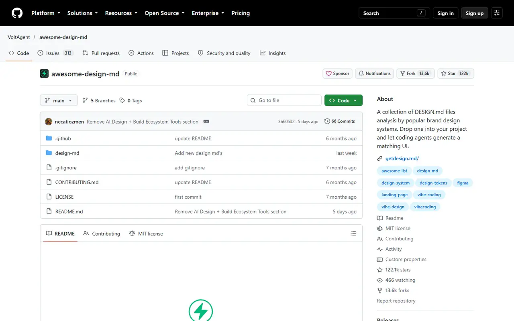Go to the Actions tab

coord(141,53)
